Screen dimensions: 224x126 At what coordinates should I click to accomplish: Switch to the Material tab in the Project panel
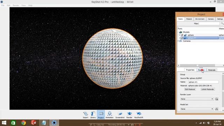click(x=189, y=19)
